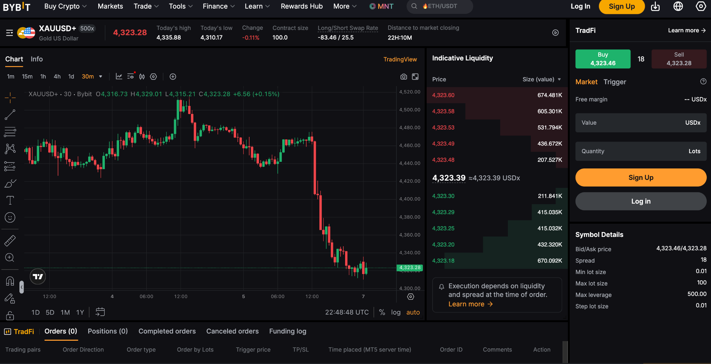Open the language globe selector
The image size is (711, 364).
[x=678, y=6]
